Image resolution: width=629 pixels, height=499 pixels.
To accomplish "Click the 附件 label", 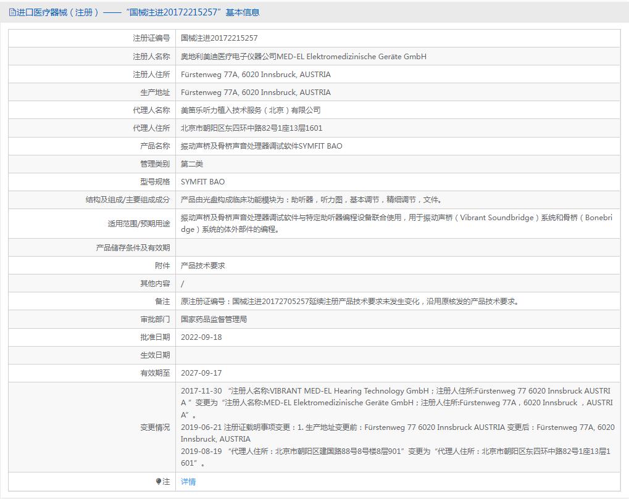I will click(x=162, y=266).
